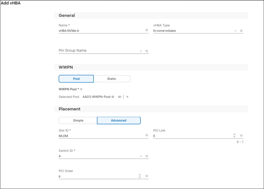
Task: Click the info icon next to Slot ID
Action: click(147, 135)
